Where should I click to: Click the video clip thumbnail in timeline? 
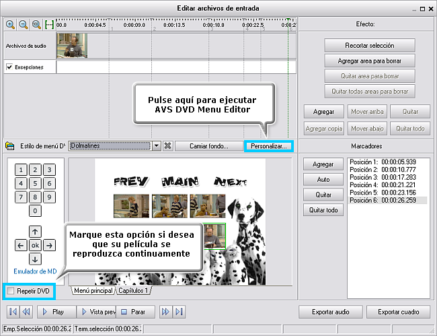72,46
